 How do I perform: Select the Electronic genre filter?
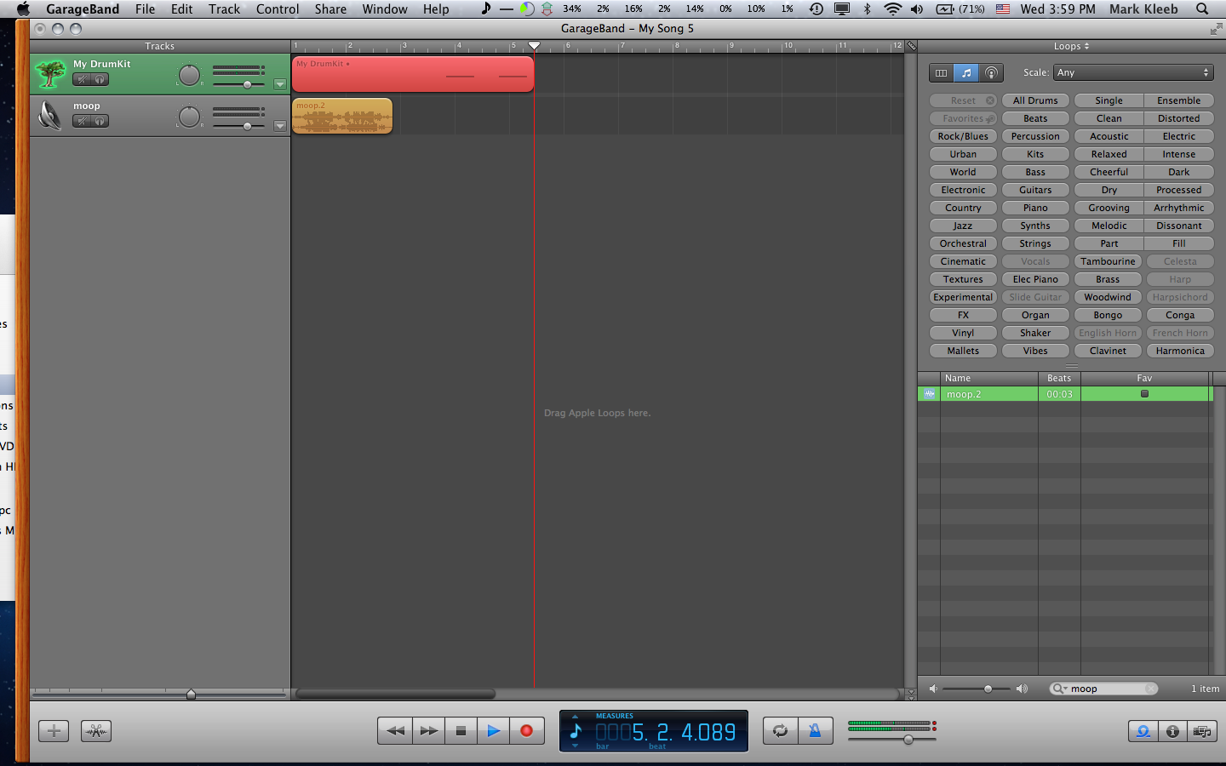pyautogui.click(x=963, y=190)
